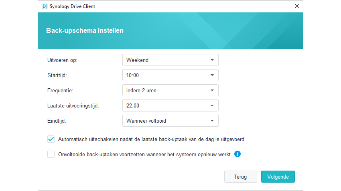Open Eindtijd 'Wanneer voltooid' dropdown

pos(170,121)
